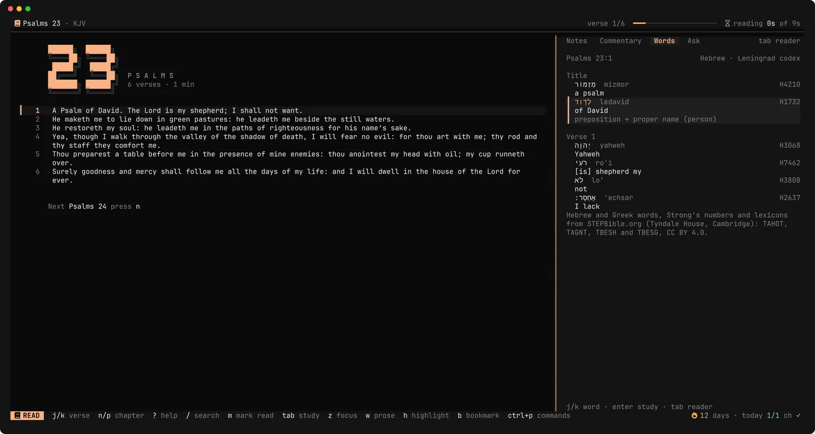Click the verse progress bar
The height and width of the screenshot is (434, 815).
click(x=675, y=23)
